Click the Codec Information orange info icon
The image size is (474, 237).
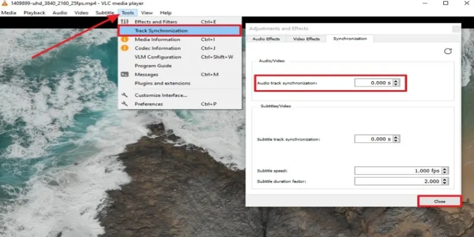pyautogui.click(x=124, y=48)
